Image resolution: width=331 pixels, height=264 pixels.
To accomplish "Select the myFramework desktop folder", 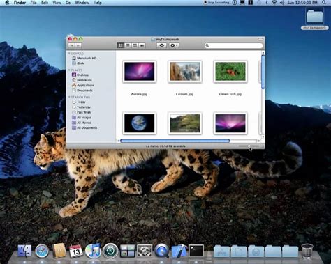I will pyautogui.click(x=315, y=19).
